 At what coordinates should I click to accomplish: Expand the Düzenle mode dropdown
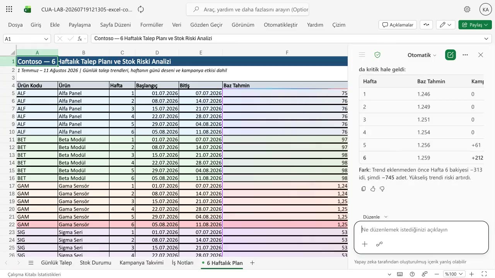375,217
